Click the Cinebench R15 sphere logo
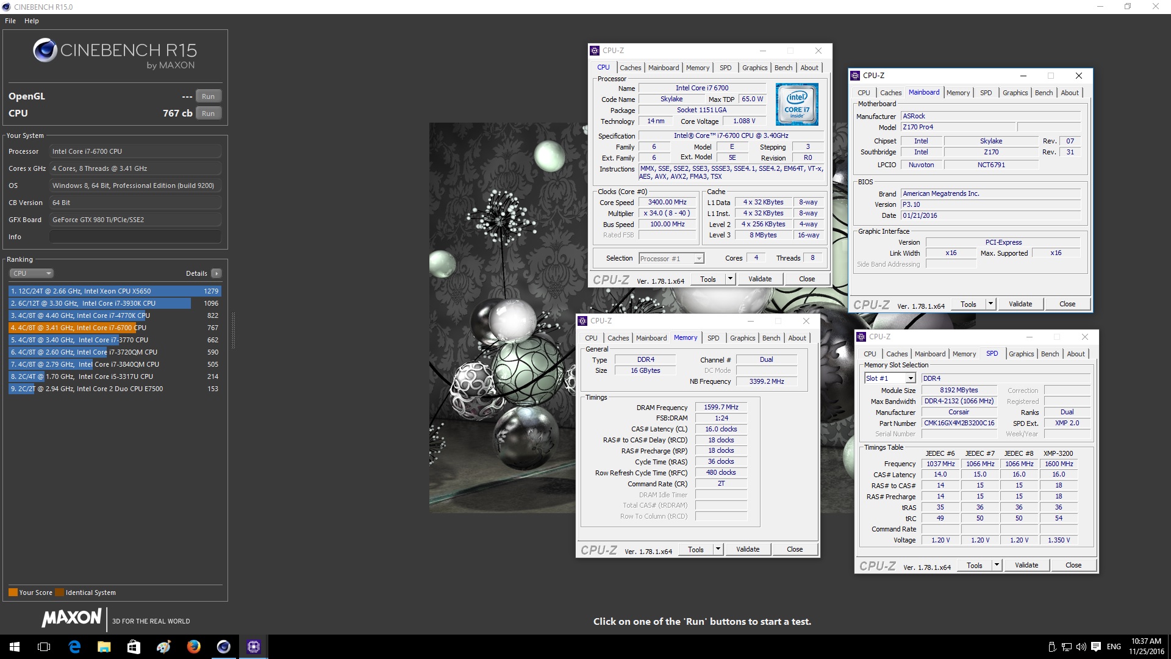1171x659 pixels. pyautogui.click(x=45, y=51)
